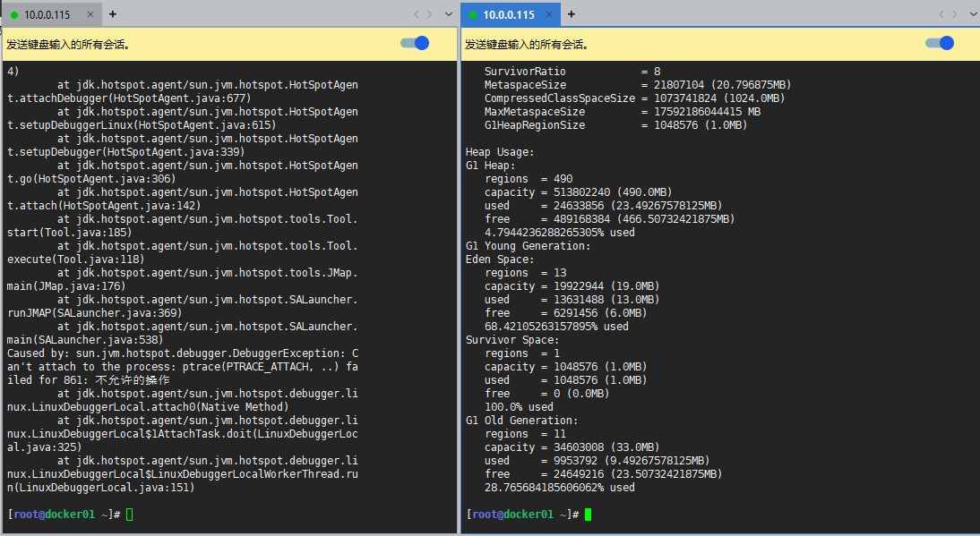Viewport: 980px width, 536px height.
Task: Switch to the left pane 10.0.0.115 tab
Action: pos(49,14)
